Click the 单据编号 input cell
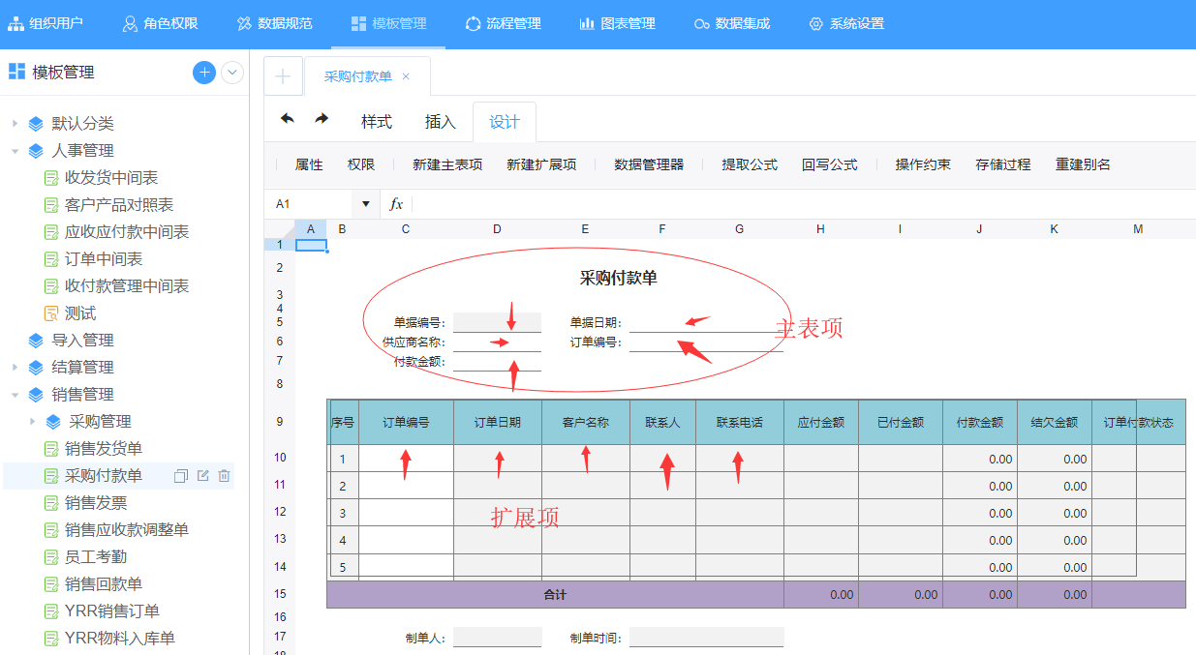Image resolution: width=1196 pixels, height=655 pixels. point(497,323)
